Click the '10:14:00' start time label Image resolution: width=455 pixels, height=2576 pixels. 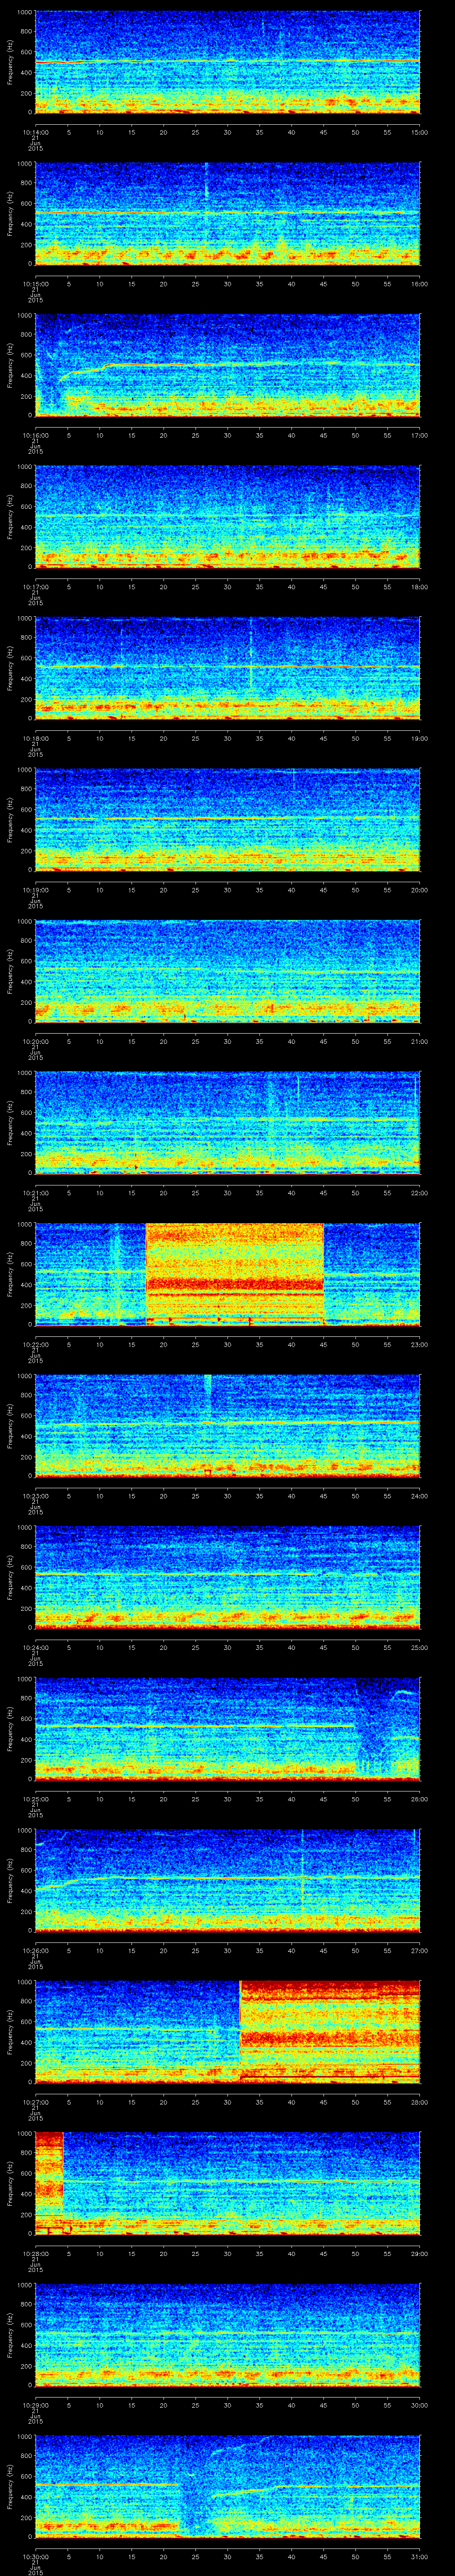35,131
